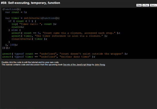Click the 'log( "Timer call: ", count );' line
Viewport: 157px width, 109px height.
pyautogui.click(x=34, y=24)
